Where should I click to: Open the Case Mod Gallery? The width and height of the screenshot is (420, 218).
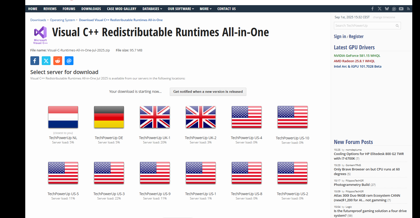point(122,9)
